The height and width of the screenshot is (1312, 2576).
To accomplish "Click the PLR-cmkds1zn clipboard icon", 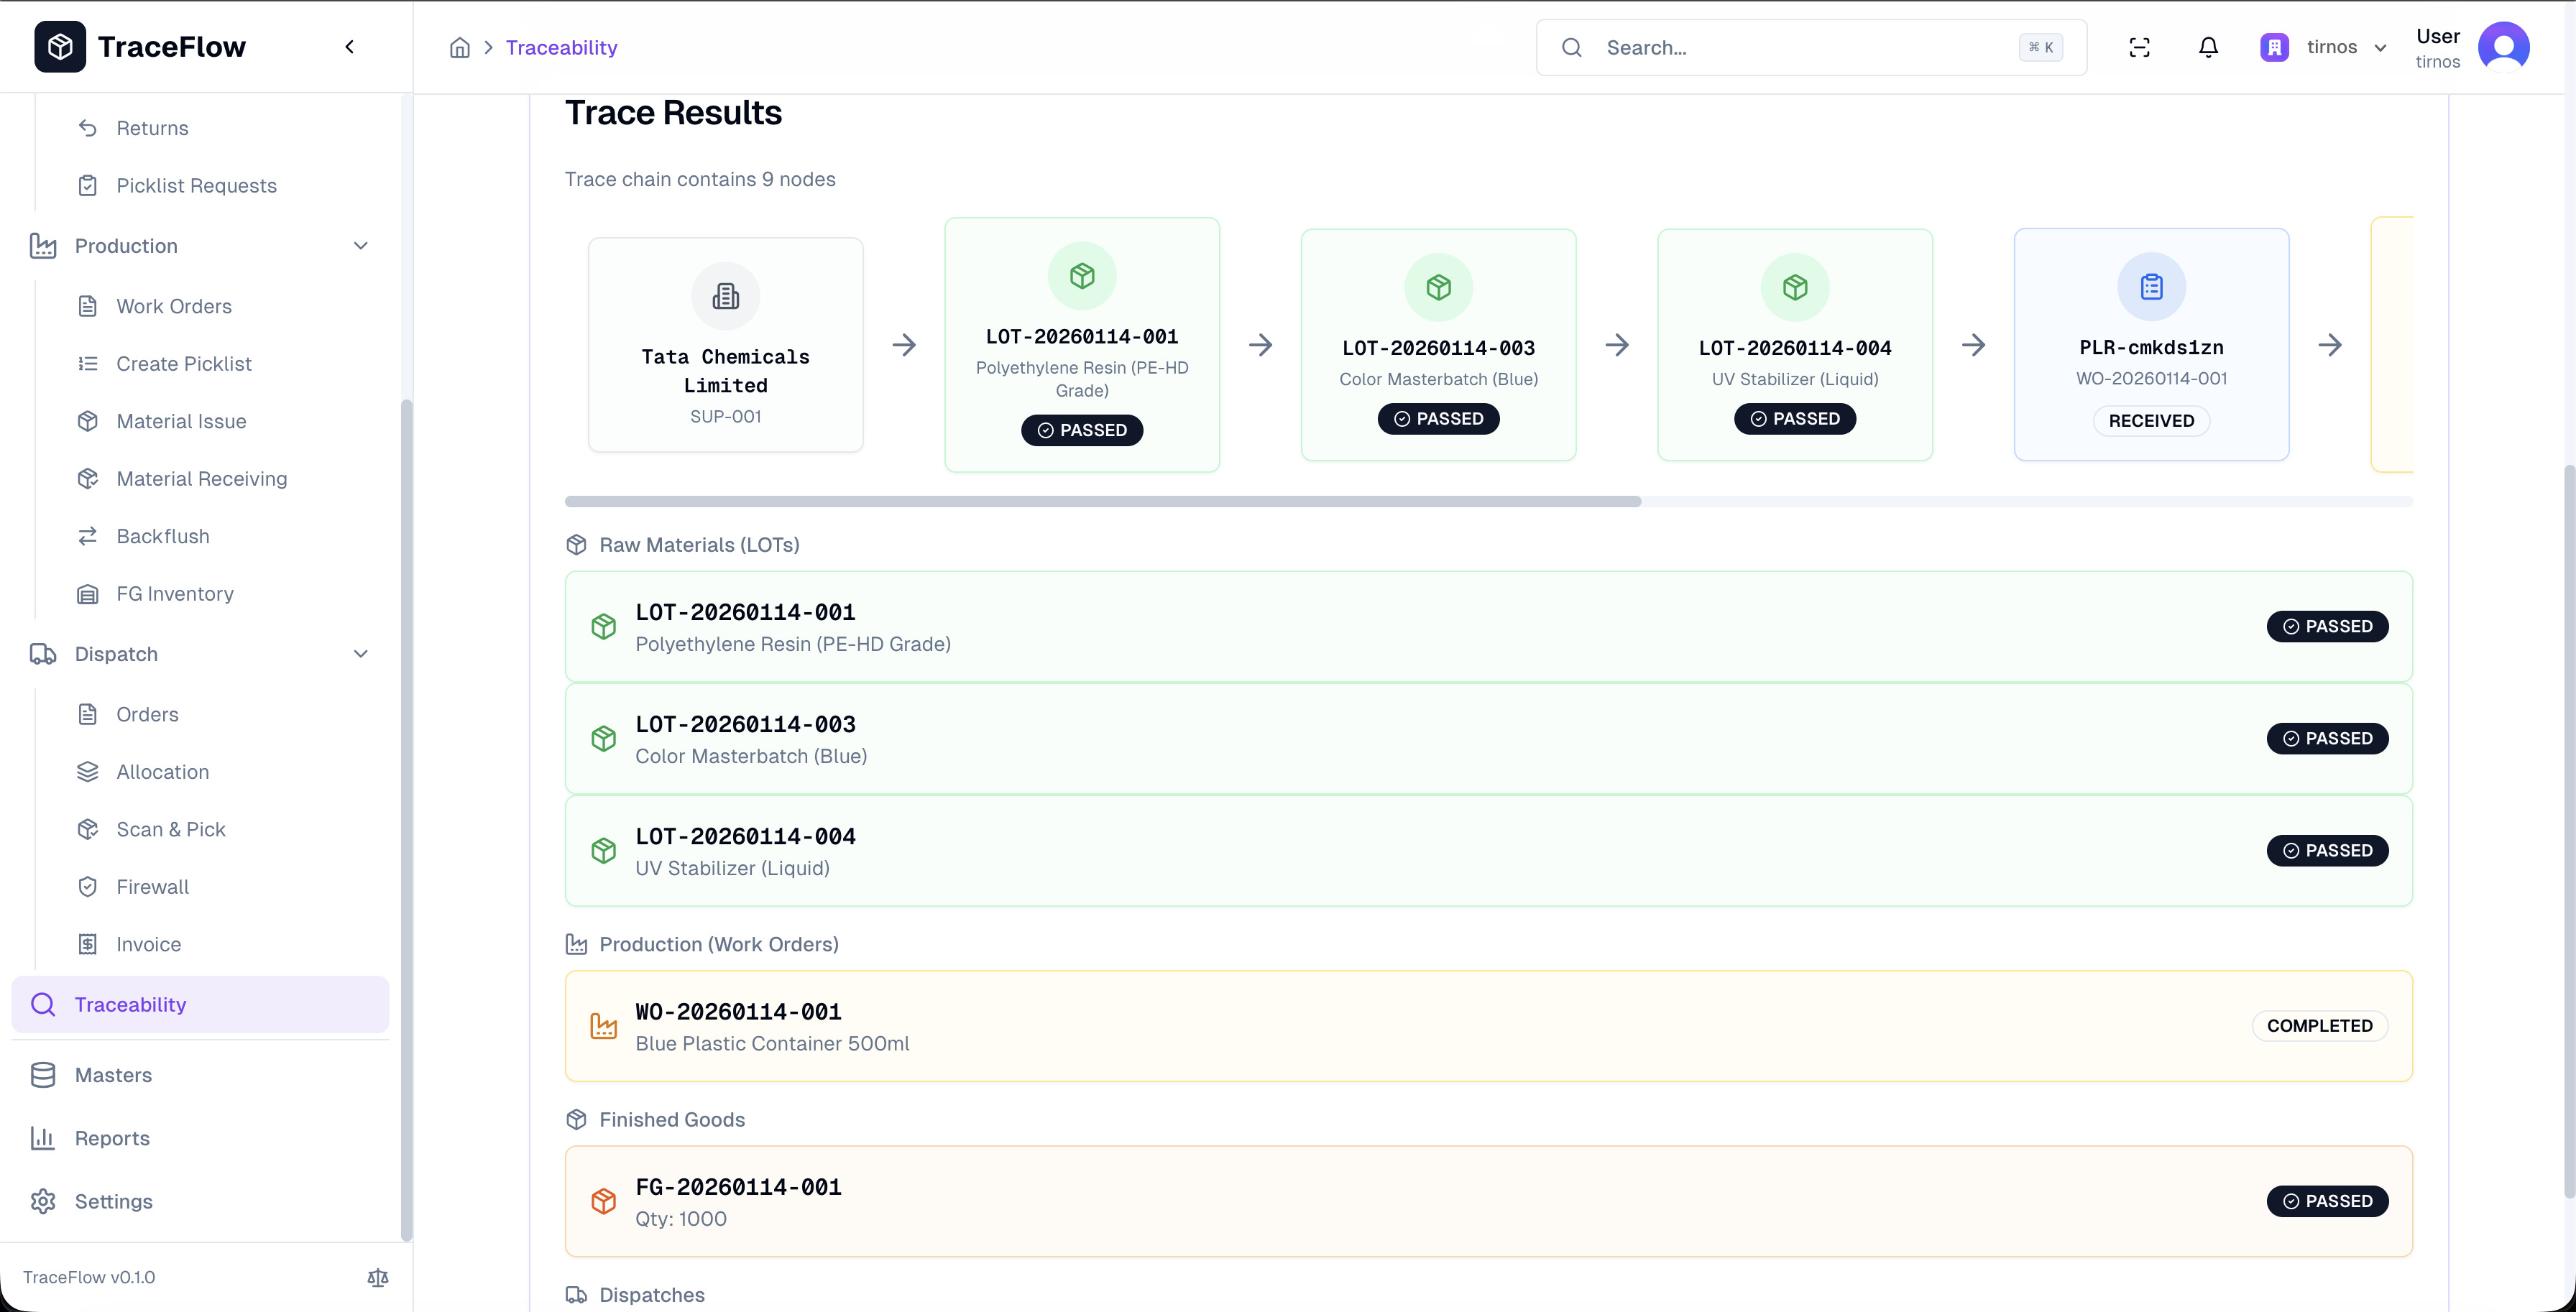I will point(2151,287).
